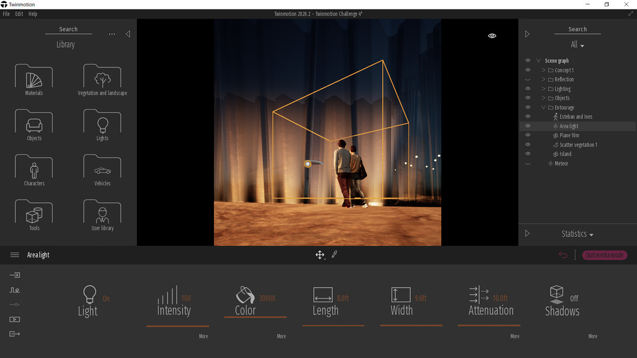Screen dimensions: 637x358
Task: Select the material picker eyedropper
Action: [x=334, y=255]
